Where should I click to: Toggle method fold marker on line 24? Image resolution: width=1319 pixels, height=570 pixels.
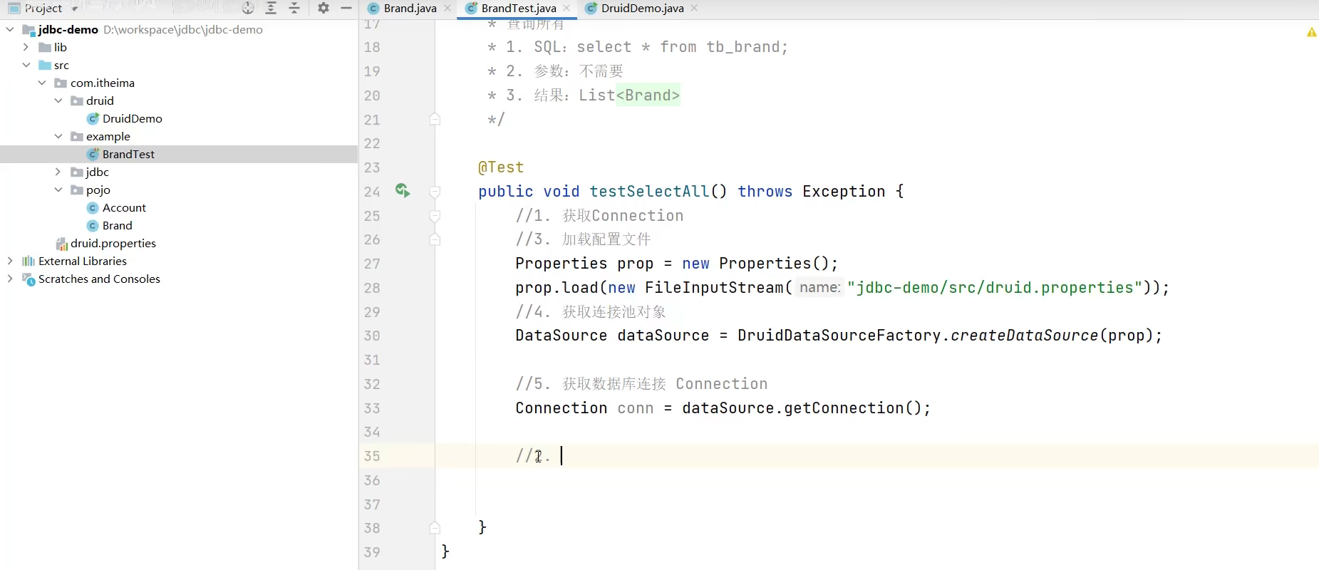point(435,192)
